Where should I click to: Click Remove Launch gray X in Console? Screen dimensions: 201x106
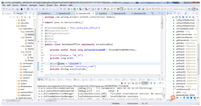(x=125, y=83)
